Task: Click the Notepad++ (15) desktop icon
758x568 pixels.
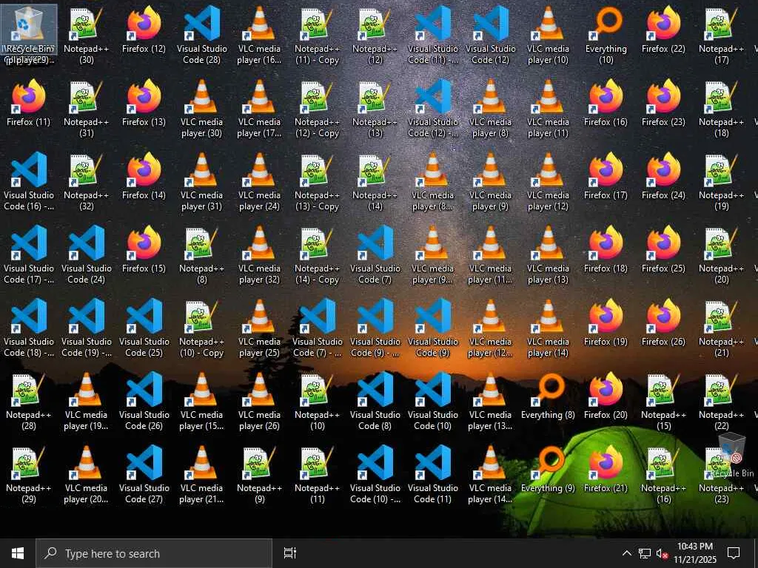Action: (x=663, y=402)
